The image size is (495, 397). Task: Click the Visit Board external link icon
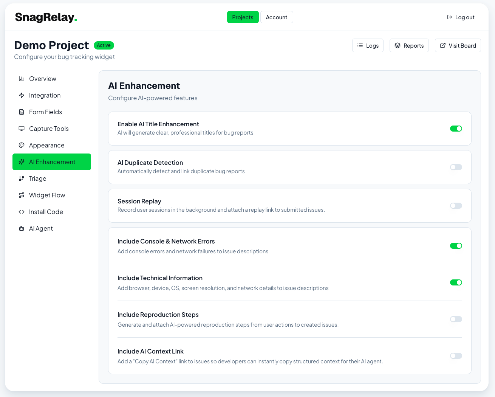[x=443, y=45]
